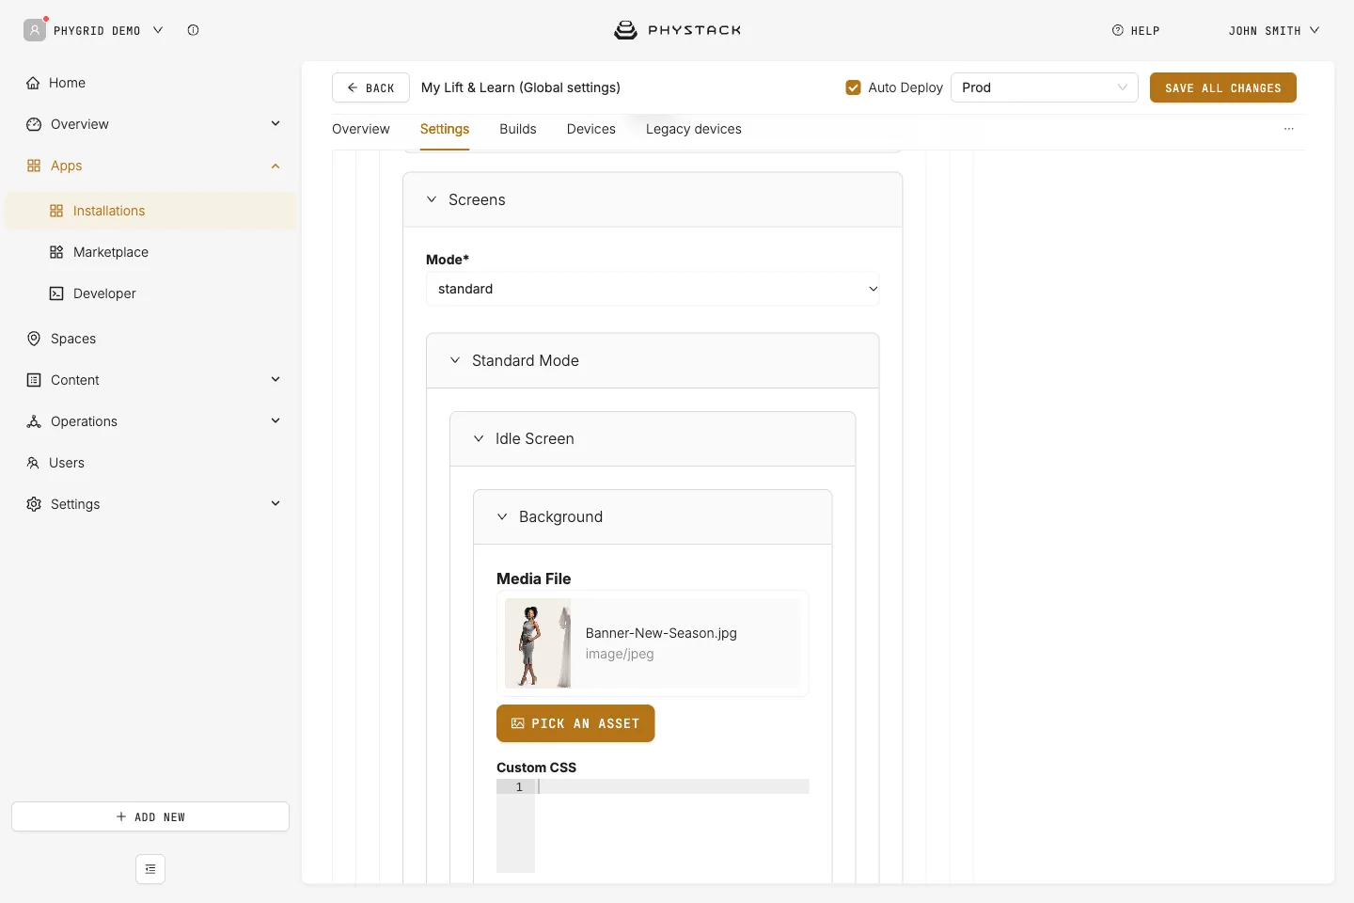
Task: Expand the Overview sidebar submenu chevron
Action: tap(276, 123)
